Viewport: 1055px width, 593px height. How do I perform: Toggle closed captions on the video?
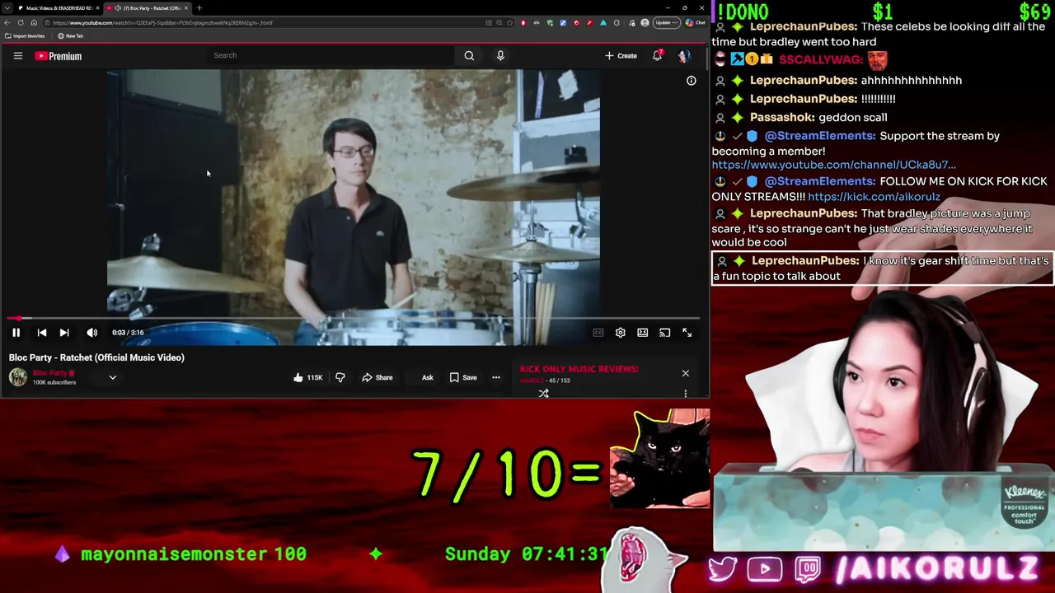tap(598, 333)
